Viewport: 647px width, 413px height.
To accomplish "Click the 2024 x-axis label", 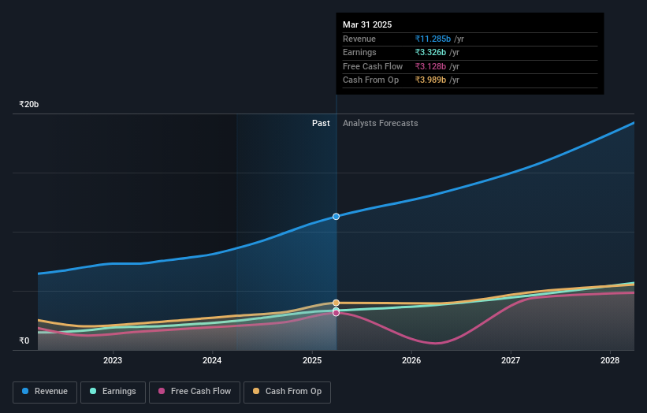I will click(x=212, y=360).
